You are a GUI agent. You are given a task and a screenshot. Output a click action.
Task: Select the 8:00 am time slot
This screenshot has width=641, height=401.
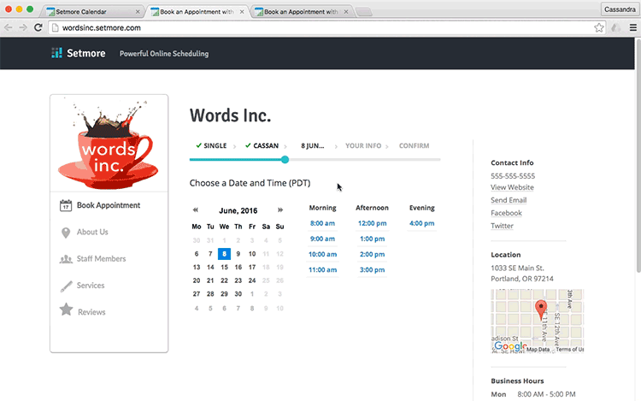pos(322,223)
